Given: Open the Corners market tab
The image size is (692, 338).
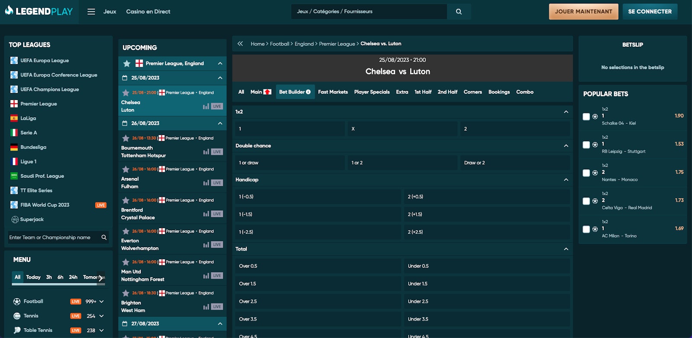Looking at the screenshot, I should (x=472, y=92).
